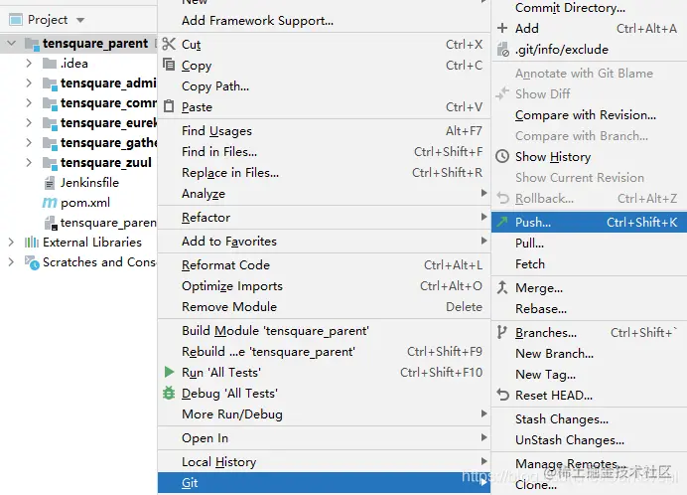Choose Rebuild 'tensquare_parent' entry
The width and height of the screenshot is (687, 495).
coord(324,352)
